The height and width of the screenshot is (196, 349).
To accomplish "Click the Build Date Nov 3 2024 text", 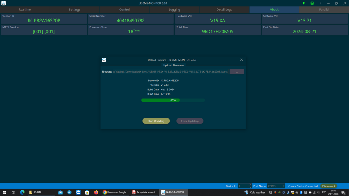I will point(168,89).
